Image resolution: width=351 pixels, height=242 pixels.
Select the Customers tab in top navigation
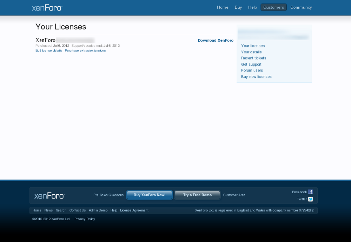tap(273, 7)
